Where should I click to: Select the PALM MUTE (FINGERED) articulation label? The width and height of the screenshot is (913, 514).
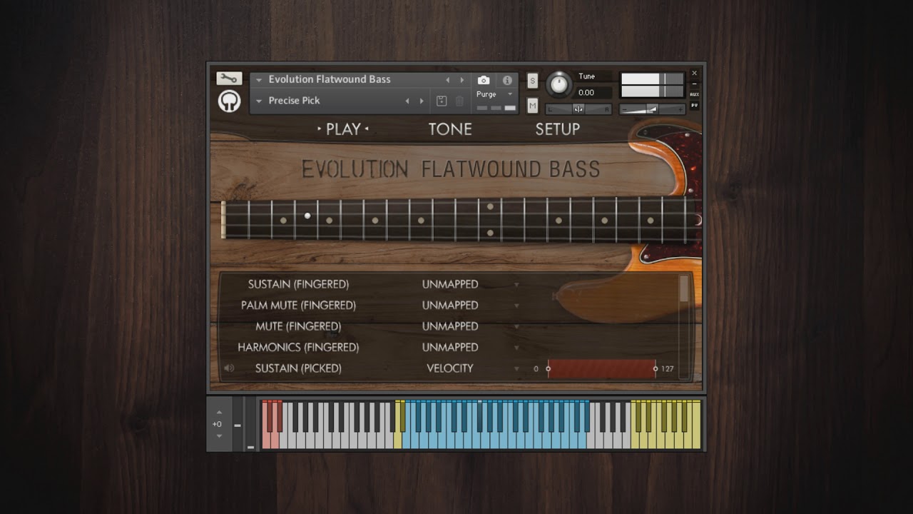pyautogui.click(x=298, y=305)
